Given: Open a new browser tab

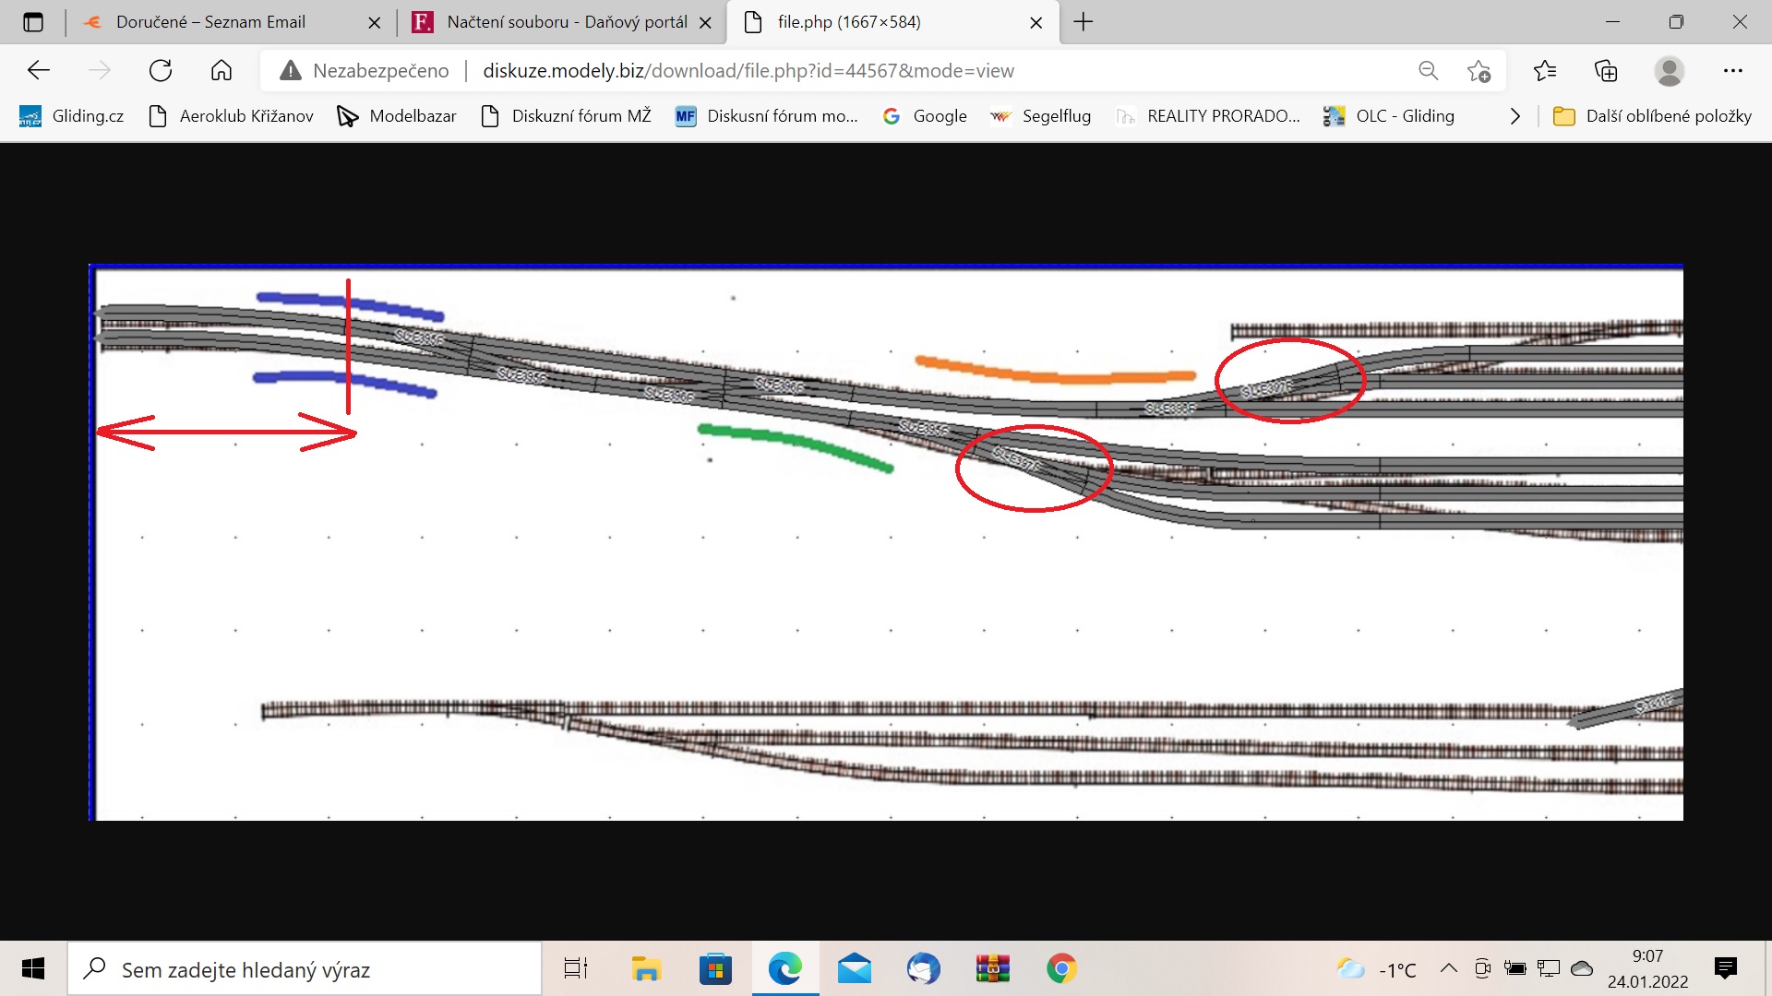Looking at the screenshot, I should (1084, 22).
